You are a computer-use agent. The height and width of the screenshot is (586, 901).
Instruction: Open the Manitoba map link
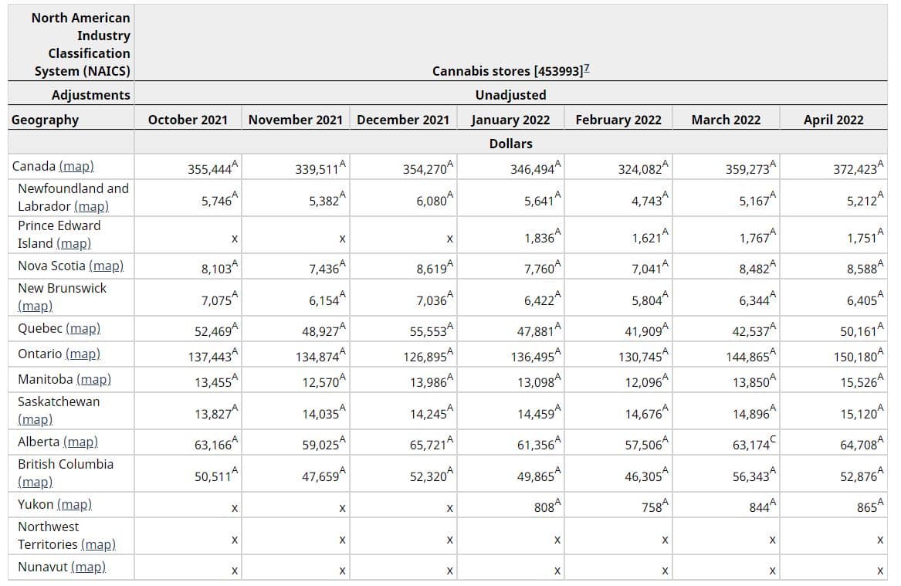point(94,379)
